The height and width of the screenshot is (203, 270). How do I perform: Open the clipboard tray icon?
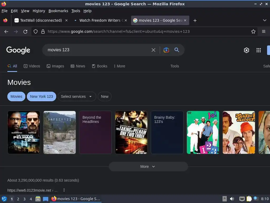tap(249, 199)
